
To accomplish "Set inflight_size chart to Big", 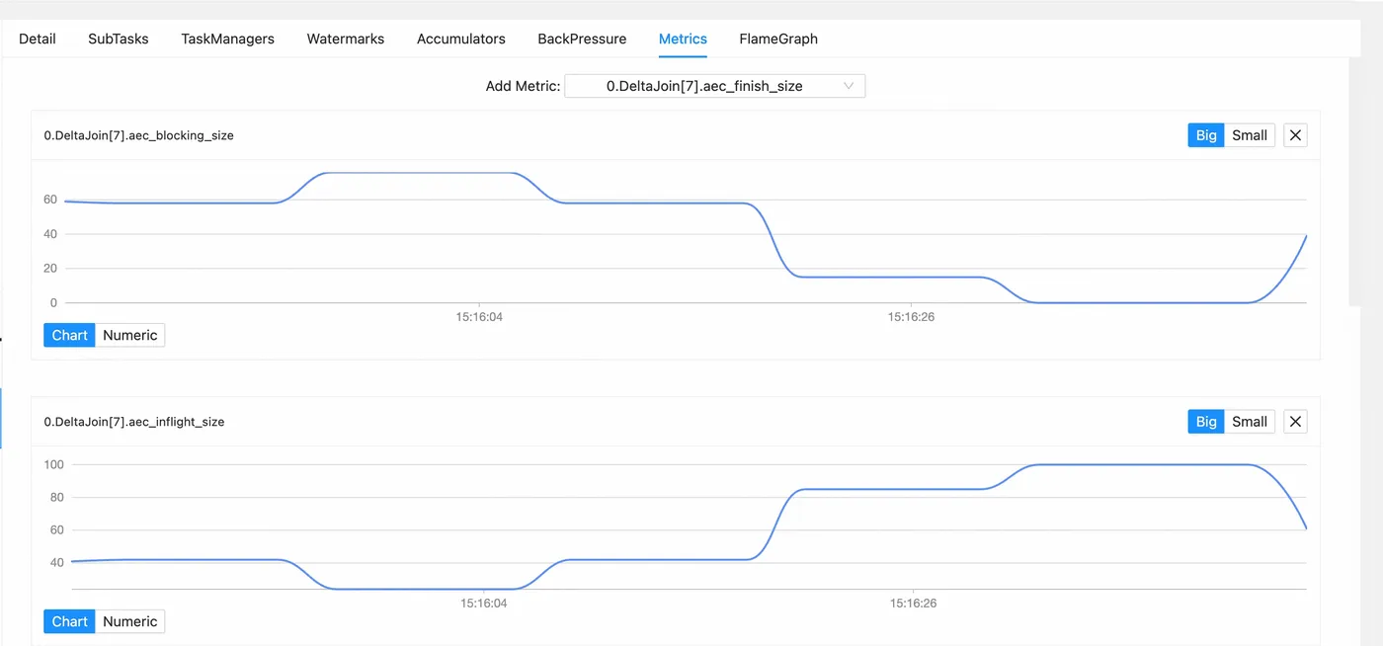I will click(x=1205, y=422).
